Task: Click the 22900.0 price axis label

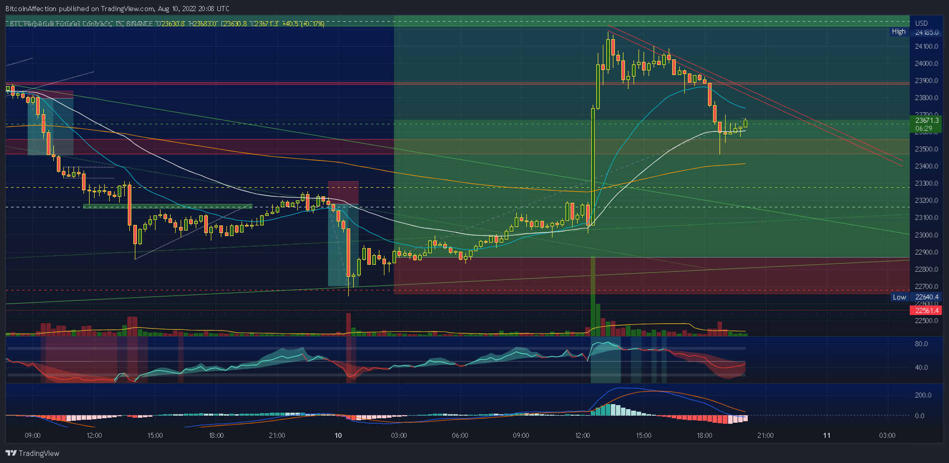Action: point(927,252)
